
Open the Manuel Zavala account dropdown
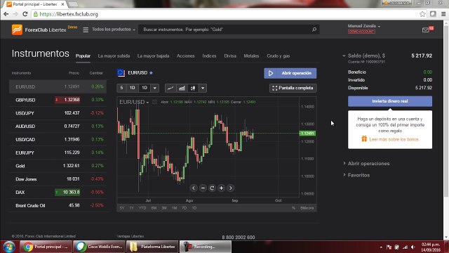(x=363, y=26)
